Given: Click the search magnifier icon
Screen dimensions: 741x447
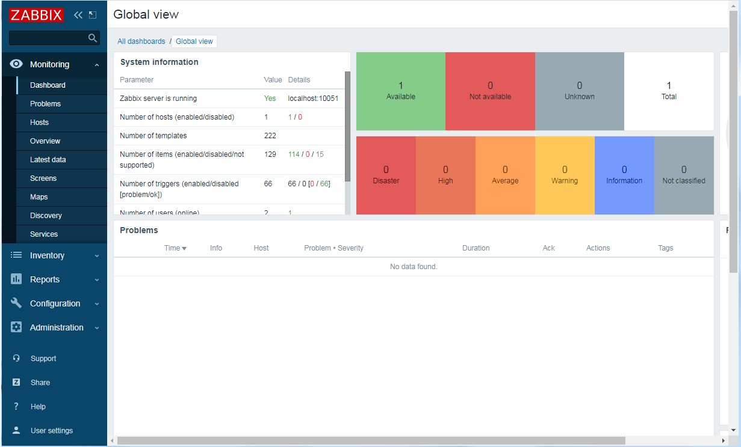Looking at the screenshot, I should (92, 38).
